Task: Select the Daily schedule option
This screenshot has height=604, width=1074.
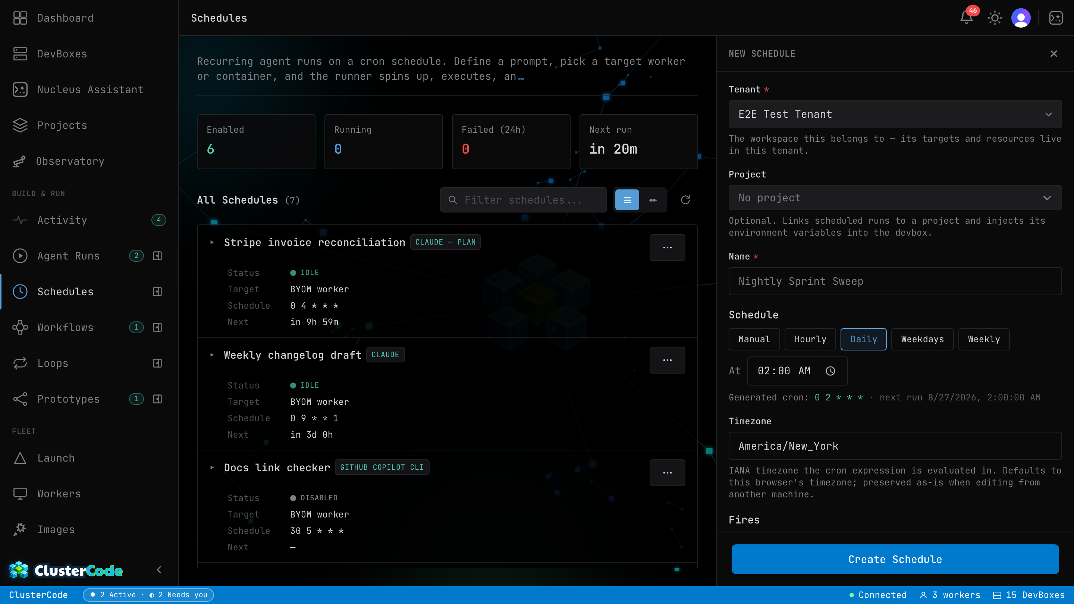Action: coord(863,339)
